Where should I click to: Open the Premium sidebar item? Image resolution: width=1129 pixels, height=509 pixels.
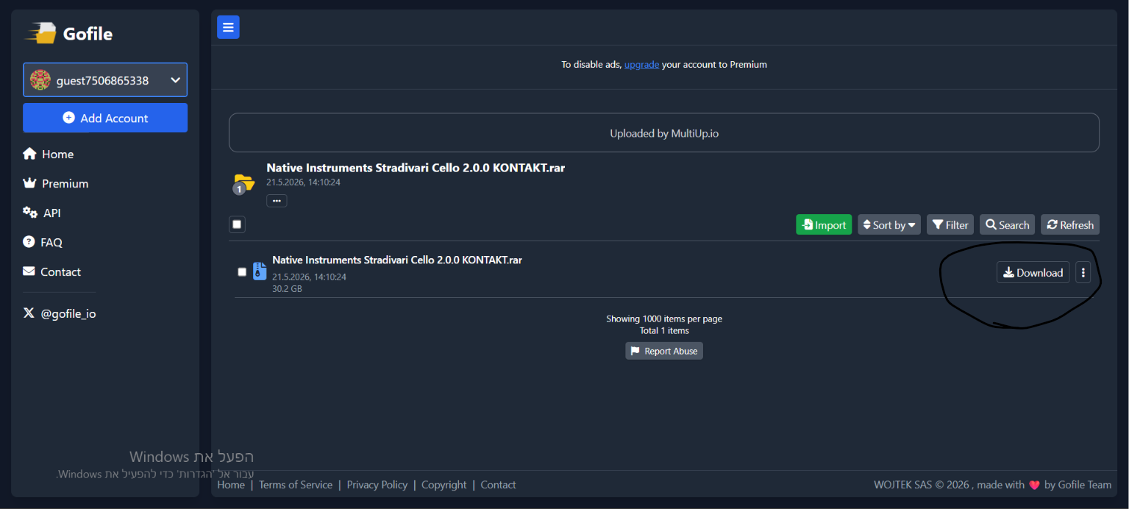(56, 183)
